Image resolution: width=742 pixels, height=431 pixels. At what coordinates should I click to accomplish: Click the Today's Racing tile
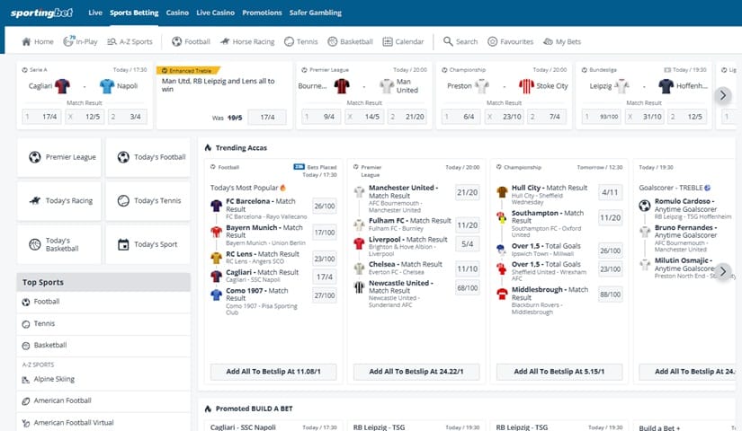[x=59, y=201]
